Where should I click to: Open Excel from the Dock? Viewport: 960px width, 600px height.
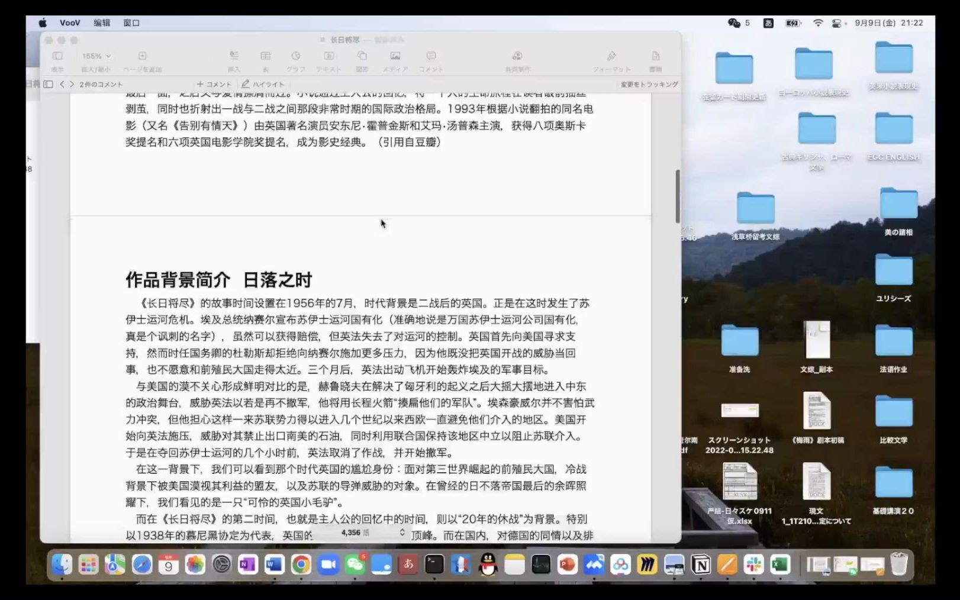pos(780,564)
